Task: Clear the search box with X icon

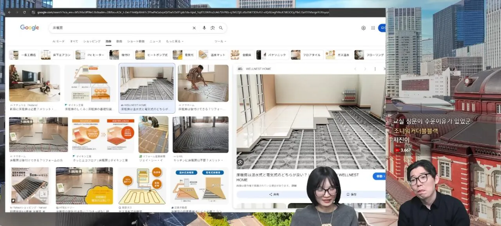Action: (x=194, y=28)
